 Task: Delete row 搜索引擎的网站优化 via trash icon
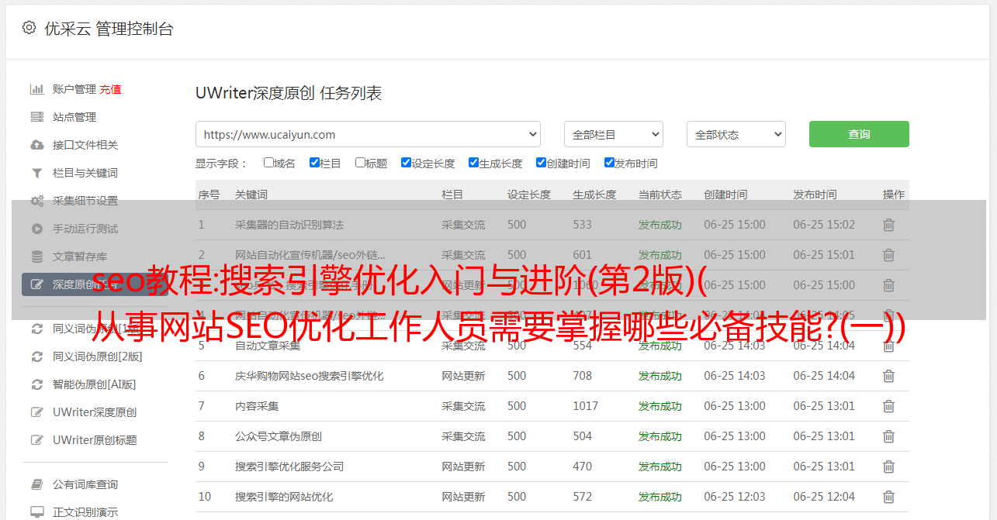click(889, 497)
